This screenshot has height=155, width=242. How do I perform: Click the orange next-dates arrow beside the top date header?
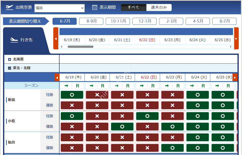(x=236, y=39)
